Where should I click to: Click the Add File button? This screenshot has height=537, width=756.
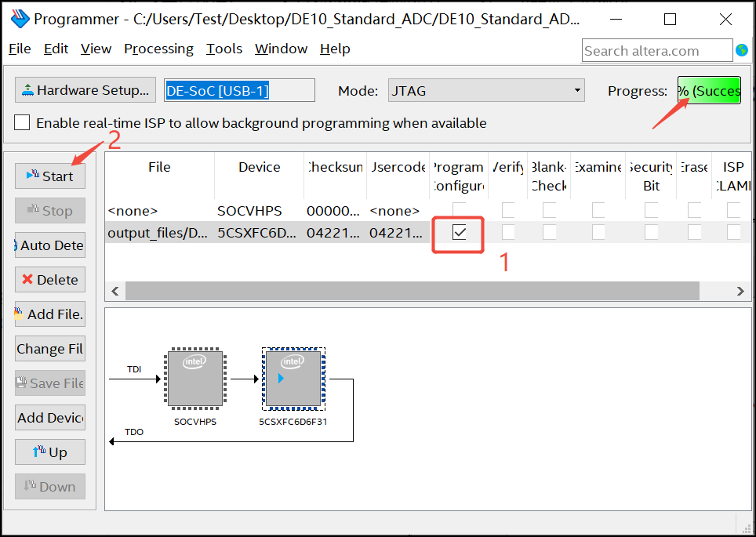(x=50, y=314)
